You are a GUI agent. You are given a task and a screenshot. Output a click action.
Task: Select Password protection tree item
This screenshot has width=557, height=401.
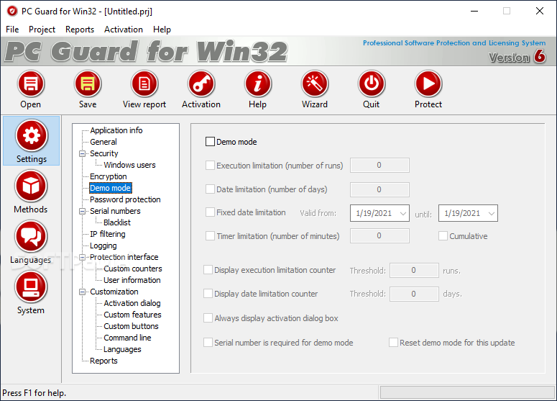click(125, 199)
